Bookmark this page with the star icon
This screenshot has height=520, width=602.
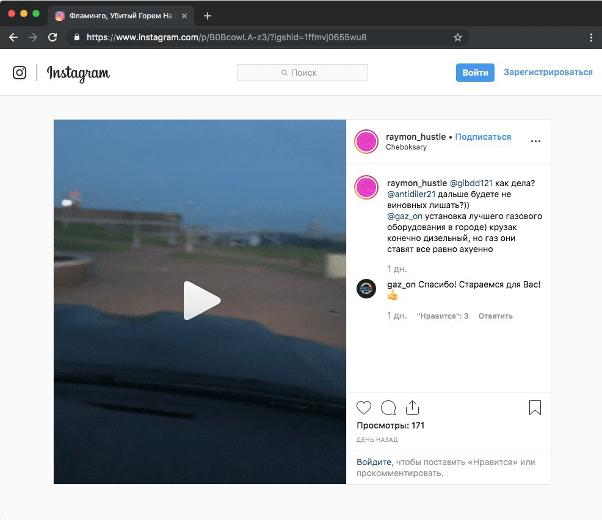tap(458, 37)
